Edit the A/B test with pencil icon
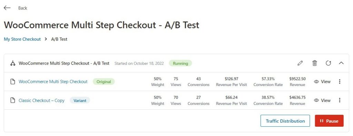Viewport: 353px width, 136px height. coord(300,63)
